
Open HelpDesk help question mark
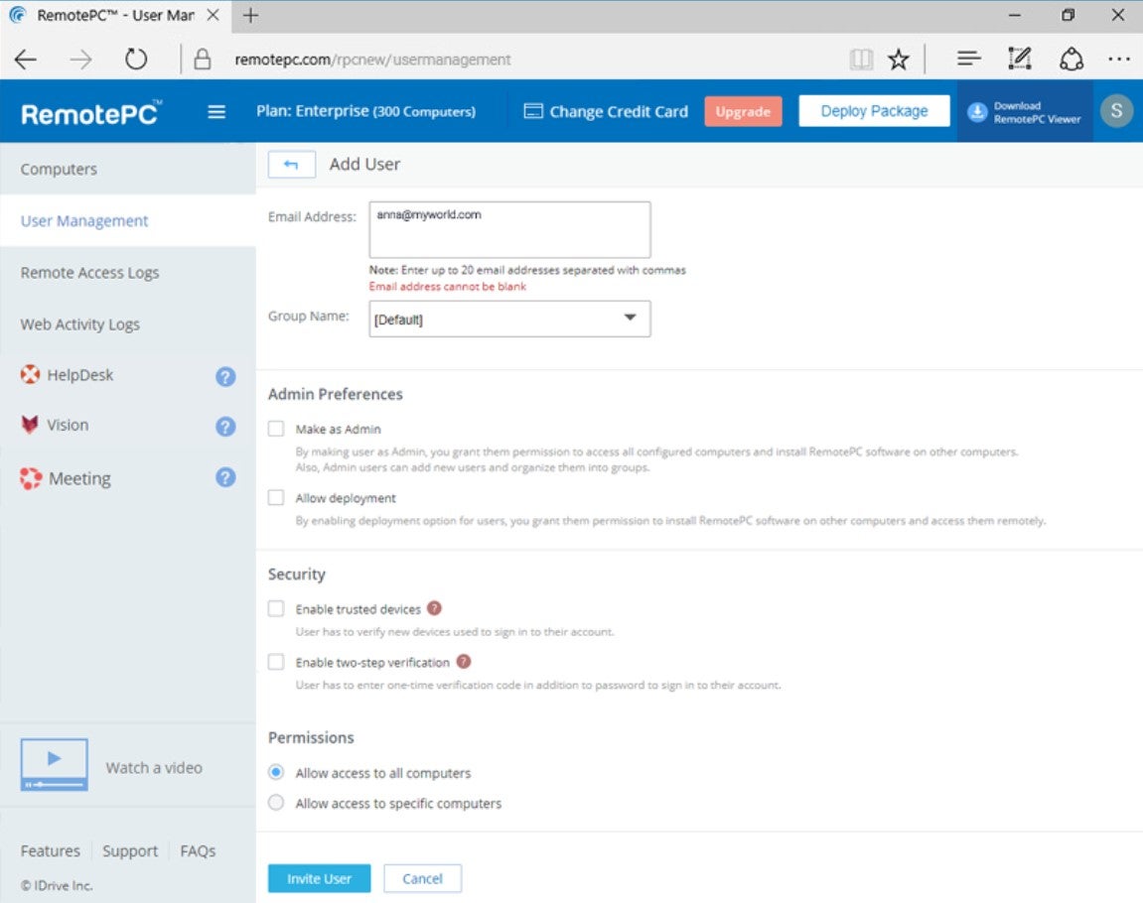pos(226,376)
